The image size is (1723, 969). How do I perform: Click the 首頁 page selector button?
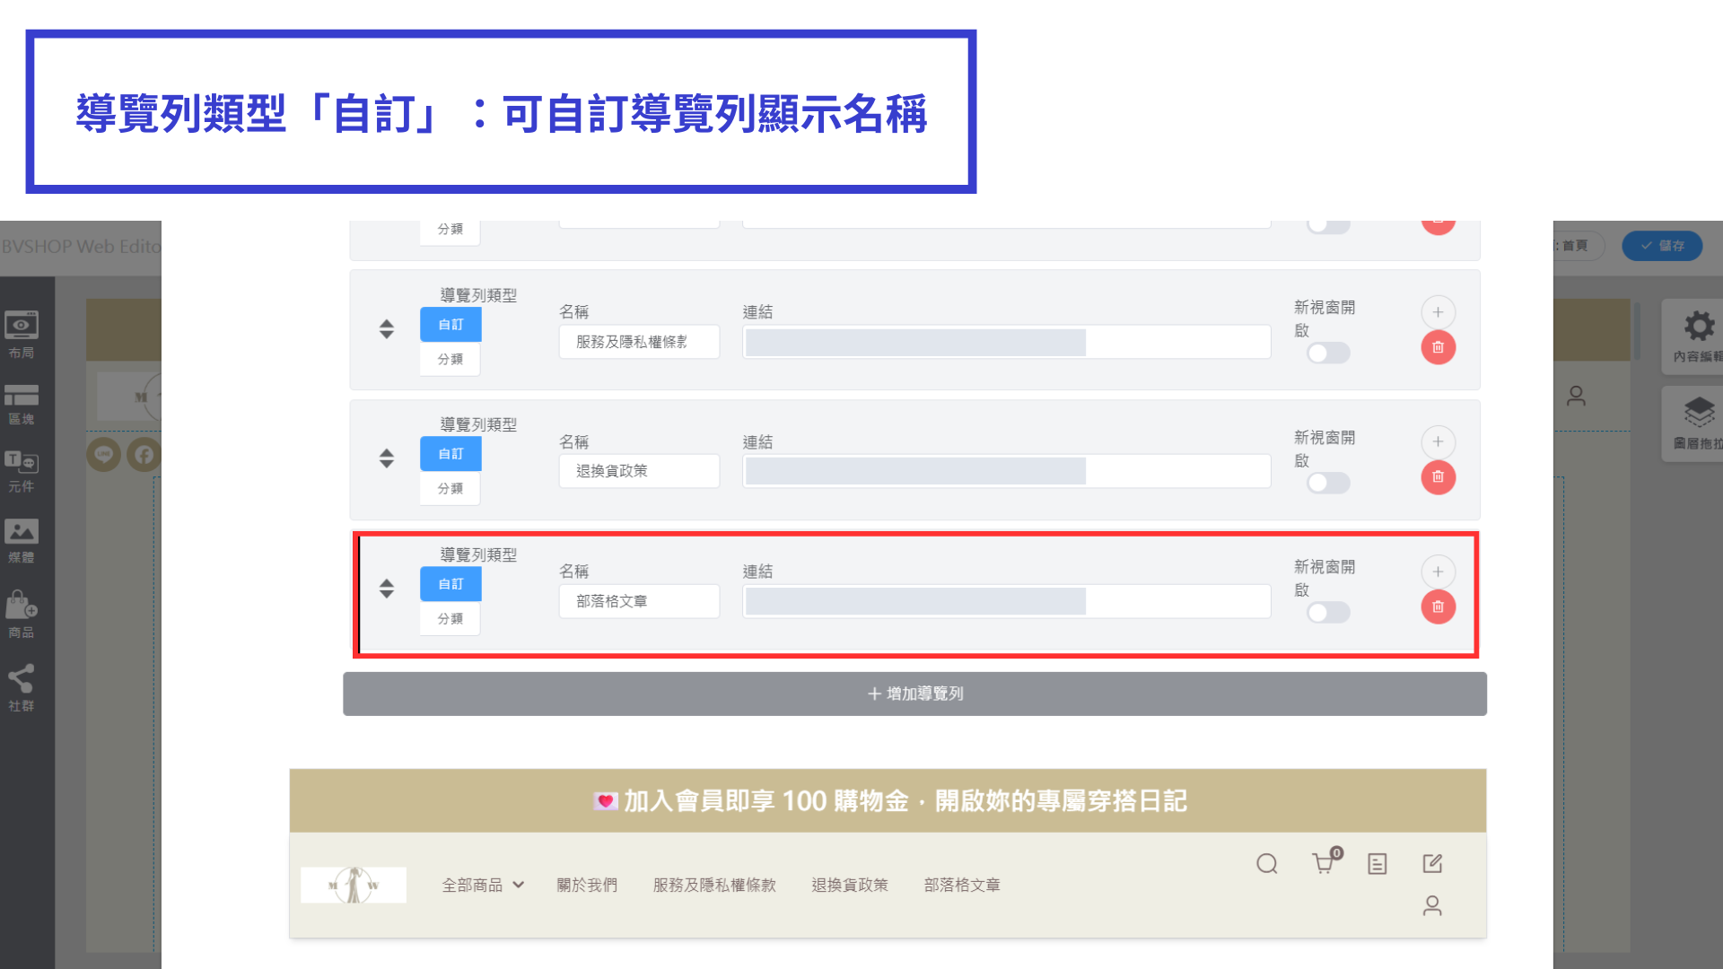pyautogui.click(x=1578, y=245)
